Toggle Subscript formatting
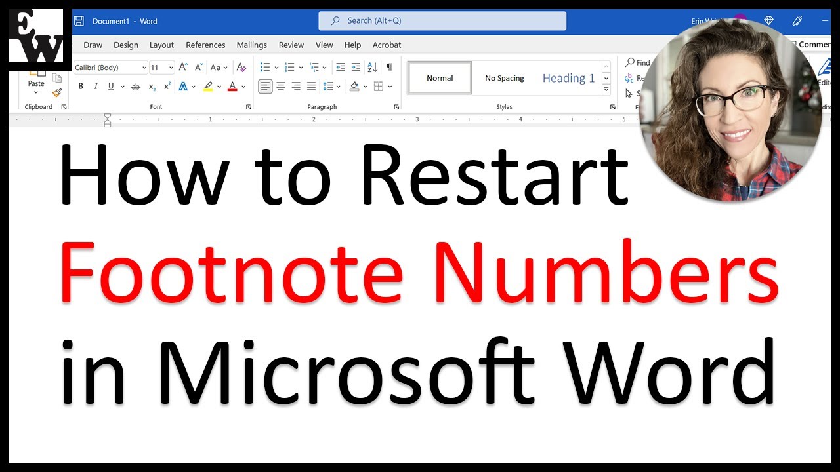Viewport: 840px width, 472px height. pyautogui.click(x=152, y=87)
